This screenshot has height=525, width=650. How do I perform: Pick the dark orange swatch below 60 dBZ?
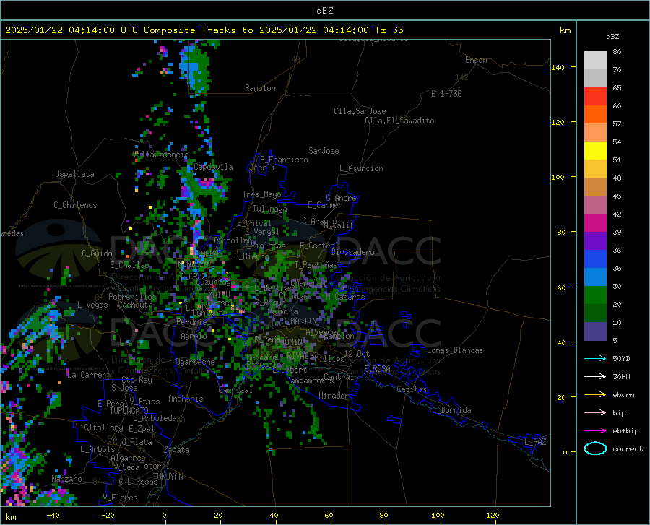click(595, 115)
